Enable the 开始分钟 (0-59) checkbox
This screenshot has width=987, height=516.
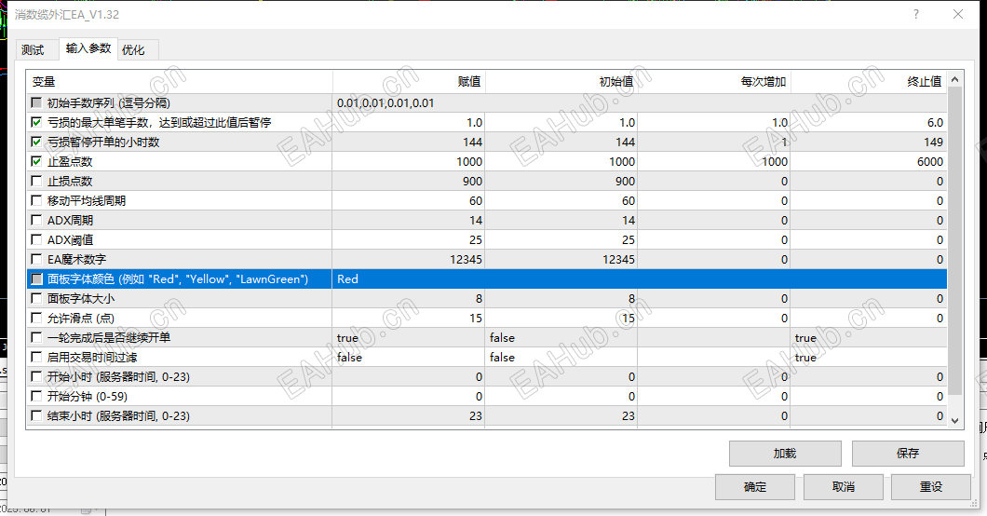pos(36,396)
